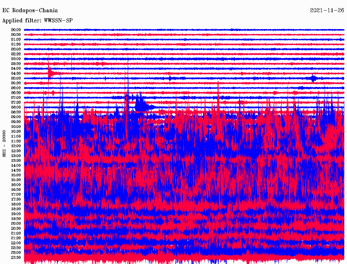347x264 pixels.
Task: Click the red seismic event on the 04:30 trace
Action: pos(51,73)
